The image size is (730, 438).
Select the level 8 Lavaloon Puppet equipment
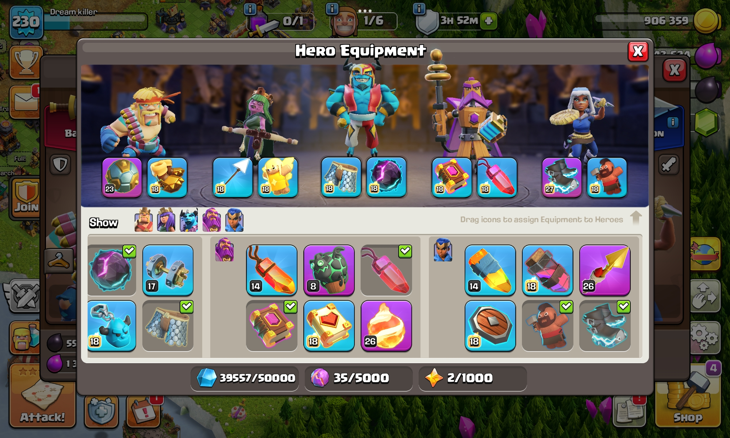pyautogui.click(x=329, y=270)
